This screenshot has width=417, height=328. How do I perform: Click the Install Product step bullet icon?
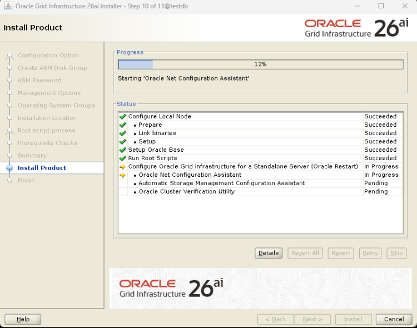9,168
